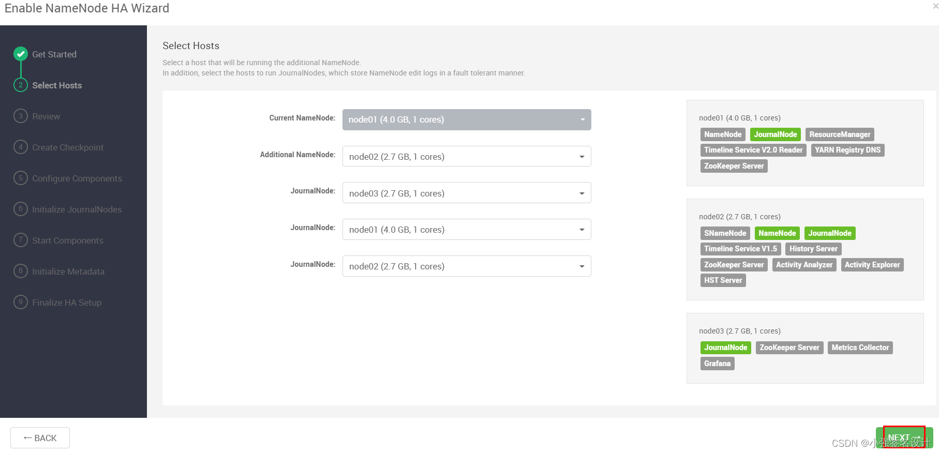The image size is (939, 453).
Task: Click the History Server tag
Action: coord(813,249)
